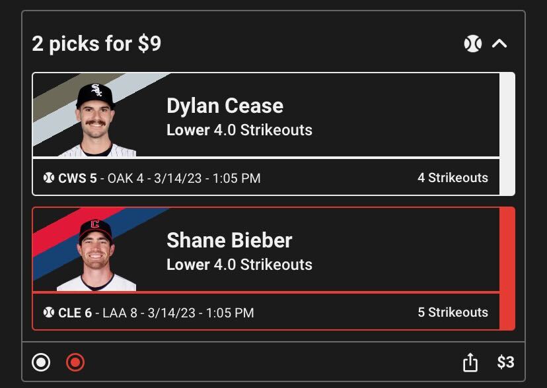Click the red status bar on Bieber card
The image size is (547, 388).
(x=507, y=269)
